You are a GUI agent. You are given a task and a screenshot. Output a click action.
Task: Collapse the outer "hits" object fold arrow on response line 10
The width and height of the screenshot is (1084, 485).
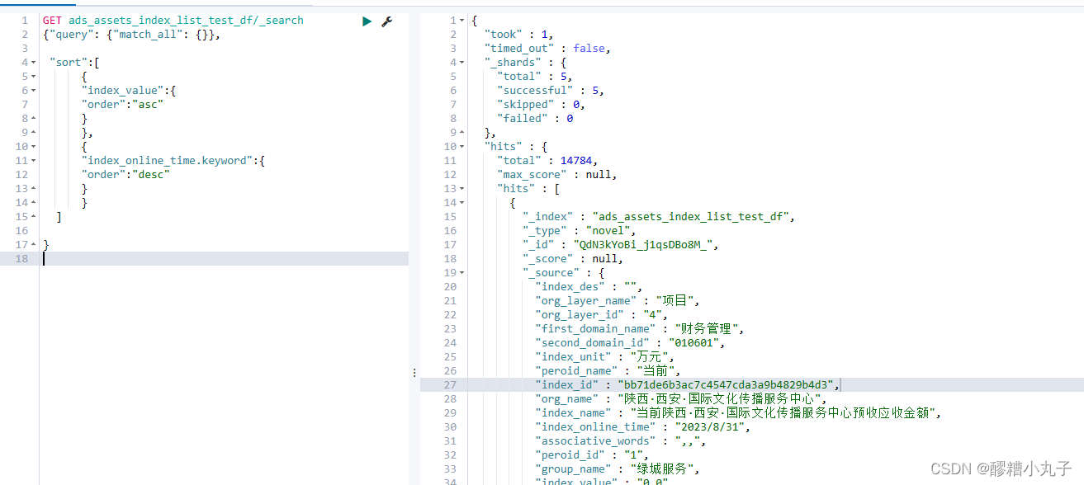point(462,147)
